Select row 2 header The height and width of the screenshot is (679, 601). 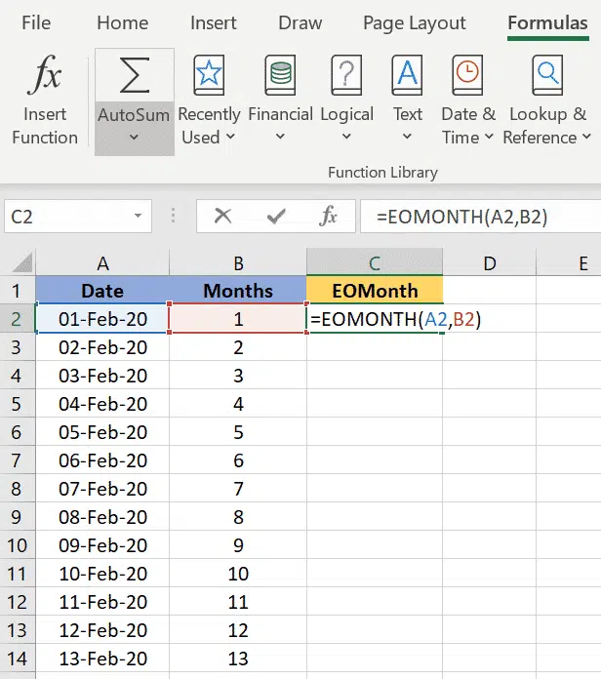pyautogui.click(x=18, y=319)
